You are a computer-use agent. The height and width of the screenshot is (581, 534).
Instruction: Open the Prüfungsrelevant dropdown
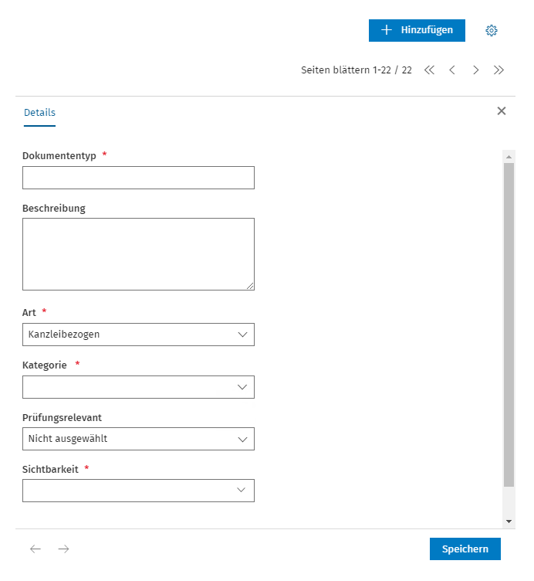click(138, 439)
